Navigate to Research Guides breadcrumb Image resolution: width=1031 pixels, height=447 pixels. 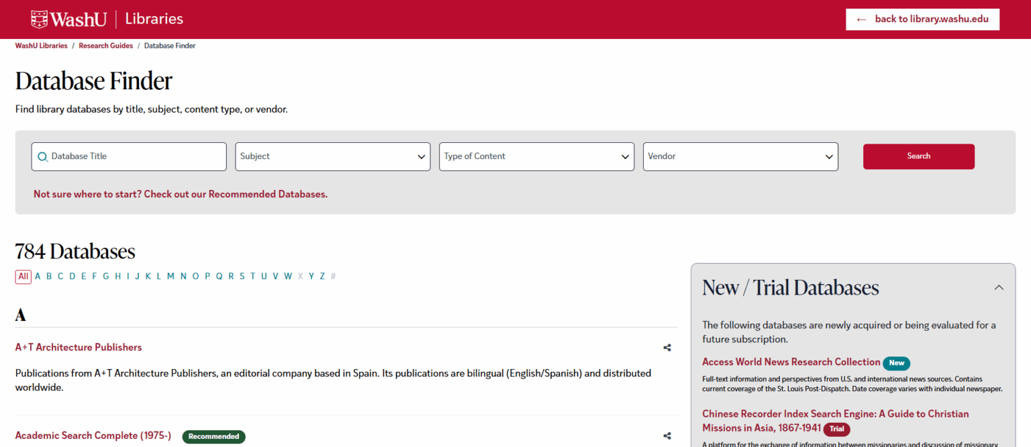point(105,45)
